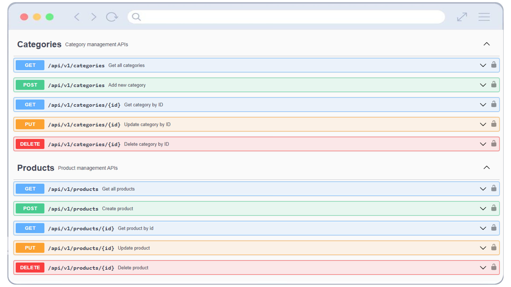The height and width of the screenshot is (287, 511).
Task: Collapse the Products section chevron
Action: (487, 168)
